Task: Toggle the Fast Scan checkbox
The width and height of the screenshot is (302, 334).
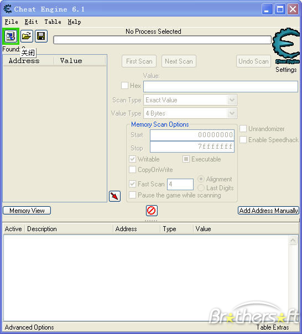Action: point(132,184)
